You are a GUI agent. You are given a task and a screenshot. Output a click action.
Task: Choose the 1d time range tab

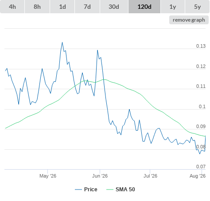(x=62, y=7)
